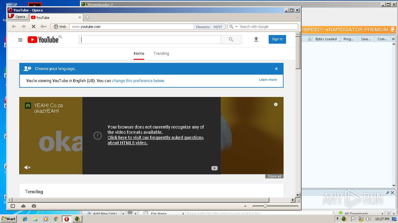Screen dimensions: 398x223
Task: Click the YouTube logo in the player
Action: tap(215, 168)
